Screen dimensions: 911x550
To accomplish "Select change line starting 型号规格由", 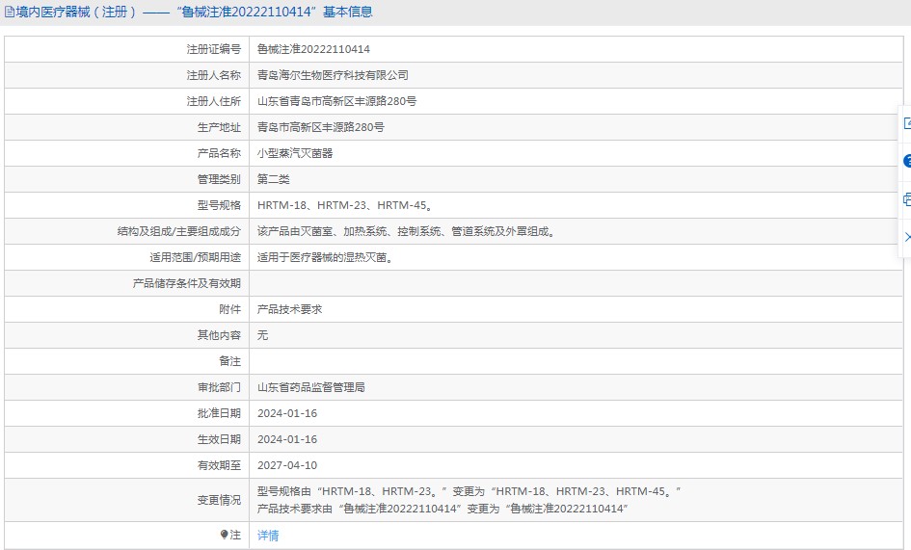I will click(x=469, y=491).
